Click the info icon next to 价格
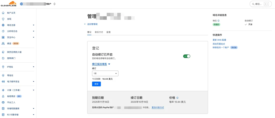 coord(177,98)
